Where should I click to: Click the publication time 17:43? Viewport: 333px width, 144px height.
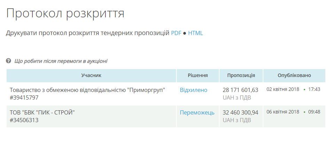[x=314, y=89]
